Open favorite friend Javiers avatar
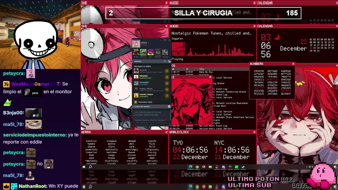This screenshot has width=338, height=190. (x=136, y=52)
